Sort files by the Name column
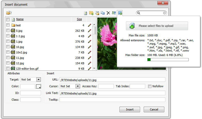 click(x=20, y=19)
